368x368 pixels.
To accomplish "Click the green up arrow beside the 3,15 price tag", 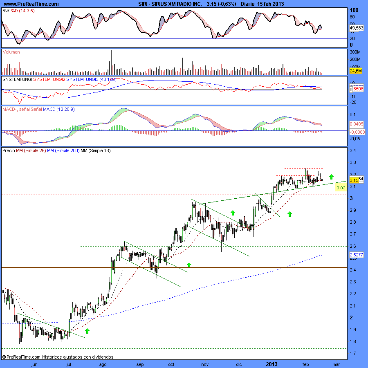I will pyautogui.click(x=331, y=177).
